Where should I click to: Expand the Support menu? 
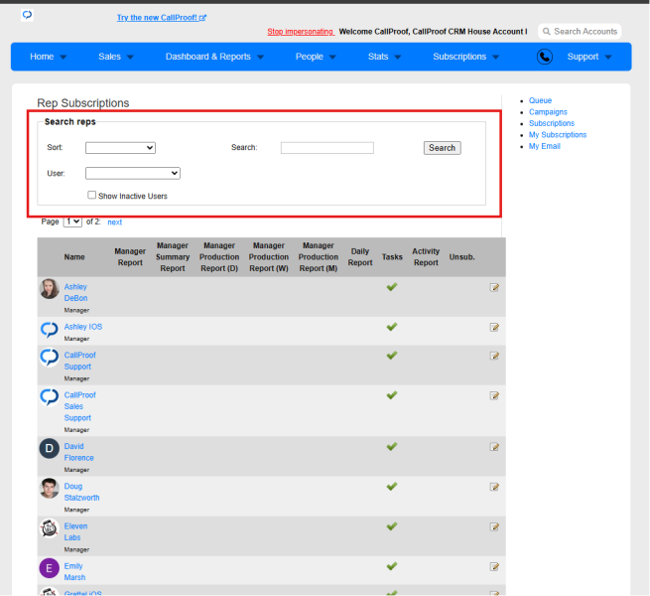(589, 57)
